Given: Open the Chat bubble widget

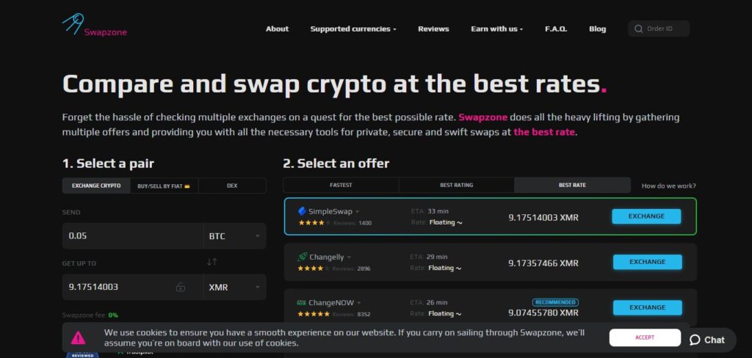Looking at the screenshot, I should click(707, 340).
